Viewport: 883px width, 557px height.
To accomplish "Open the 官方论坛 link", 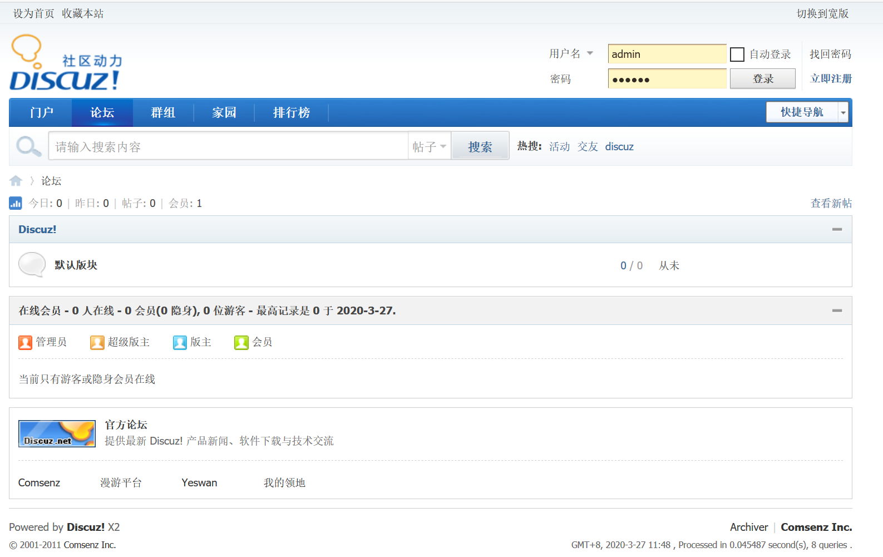I will tap(126, 425).
